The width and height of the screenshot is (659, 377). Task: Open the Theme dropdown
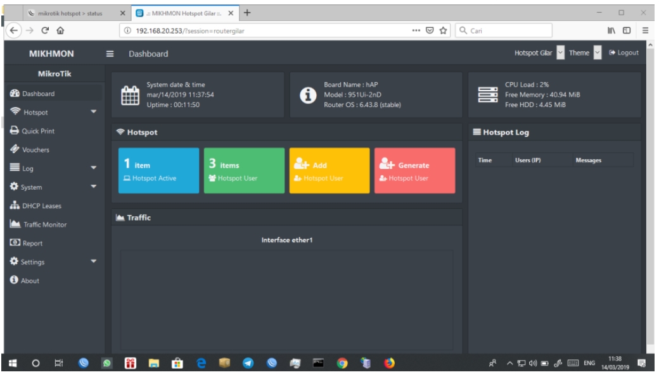pyautogui.click(x=597, y=53)
